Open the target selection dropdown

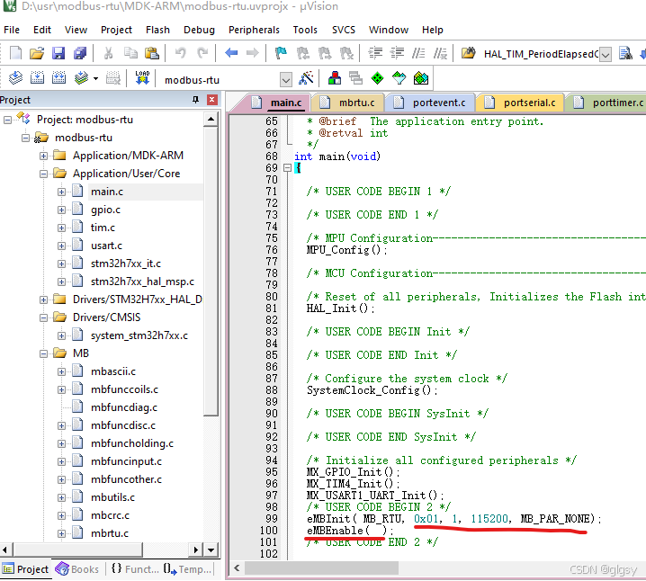pyautogui.click(x=286, y=79)
